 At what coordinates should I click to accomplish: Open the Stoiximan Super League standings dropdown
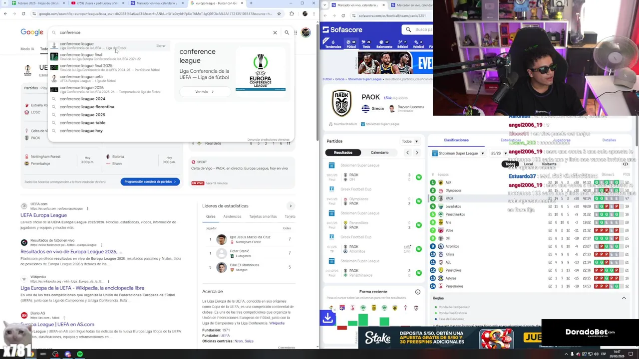coord(458,154)
